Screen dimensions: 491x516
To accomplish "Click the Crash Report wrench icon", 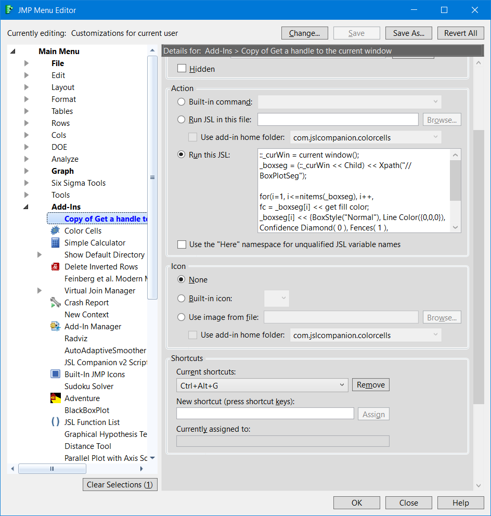I will tap(55, 302).
